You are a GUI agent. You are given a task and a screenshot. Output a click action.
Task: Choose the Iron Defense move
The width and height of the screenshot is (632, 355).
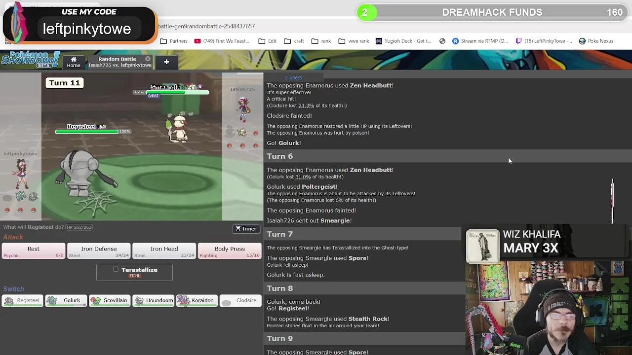click(x=99, y=251)
